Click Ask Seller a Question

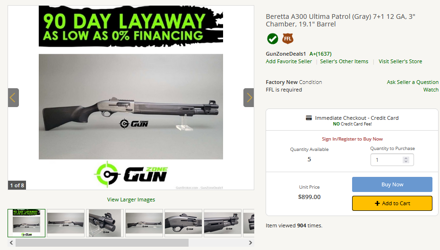click(413, 82)
